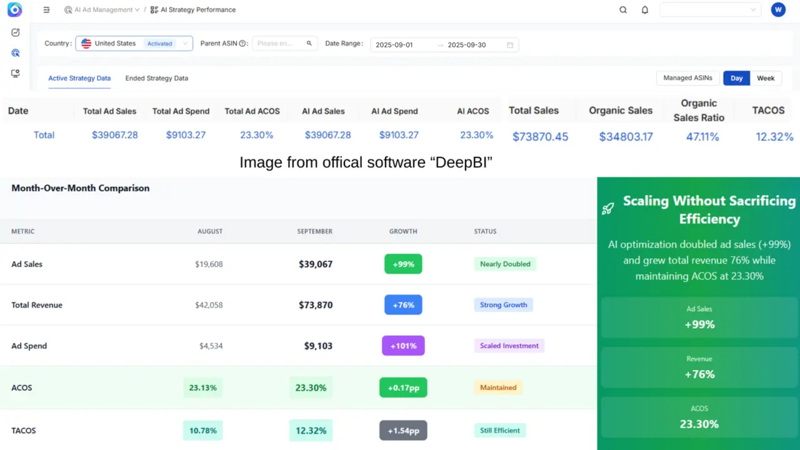Collapse the sidebar with the hamburger icon
The image size is (800, 450).
pos(47,10)
